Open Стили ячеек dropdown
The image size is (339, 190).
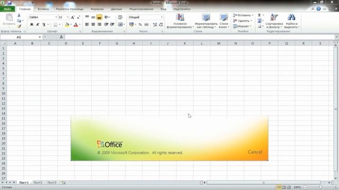click(224, 21)
